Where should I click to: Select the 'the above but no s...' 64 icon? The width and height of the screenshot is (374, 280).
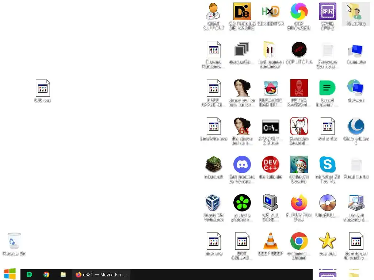[x=242, y=127]
